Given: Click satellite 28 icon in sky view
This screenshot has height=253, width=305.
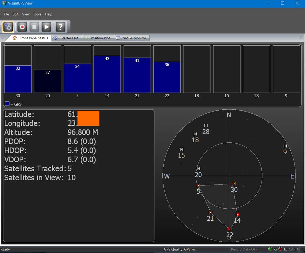Looking at the screenshot, I should click(x=206, y=126).
